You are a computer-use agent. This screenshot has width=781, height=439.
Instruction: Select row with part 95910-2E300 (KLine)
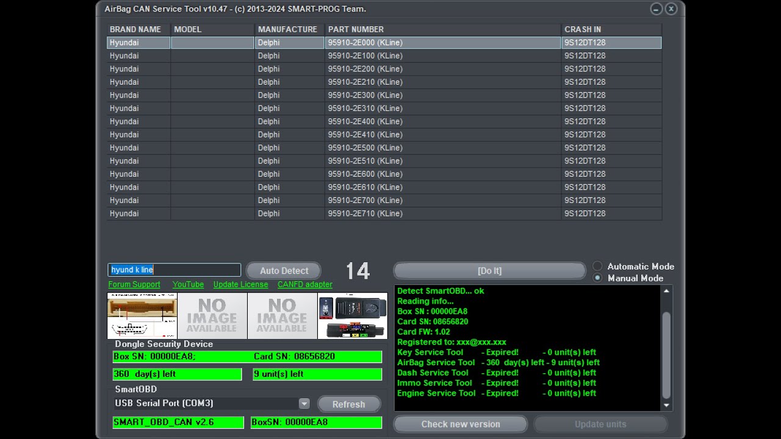384,95
